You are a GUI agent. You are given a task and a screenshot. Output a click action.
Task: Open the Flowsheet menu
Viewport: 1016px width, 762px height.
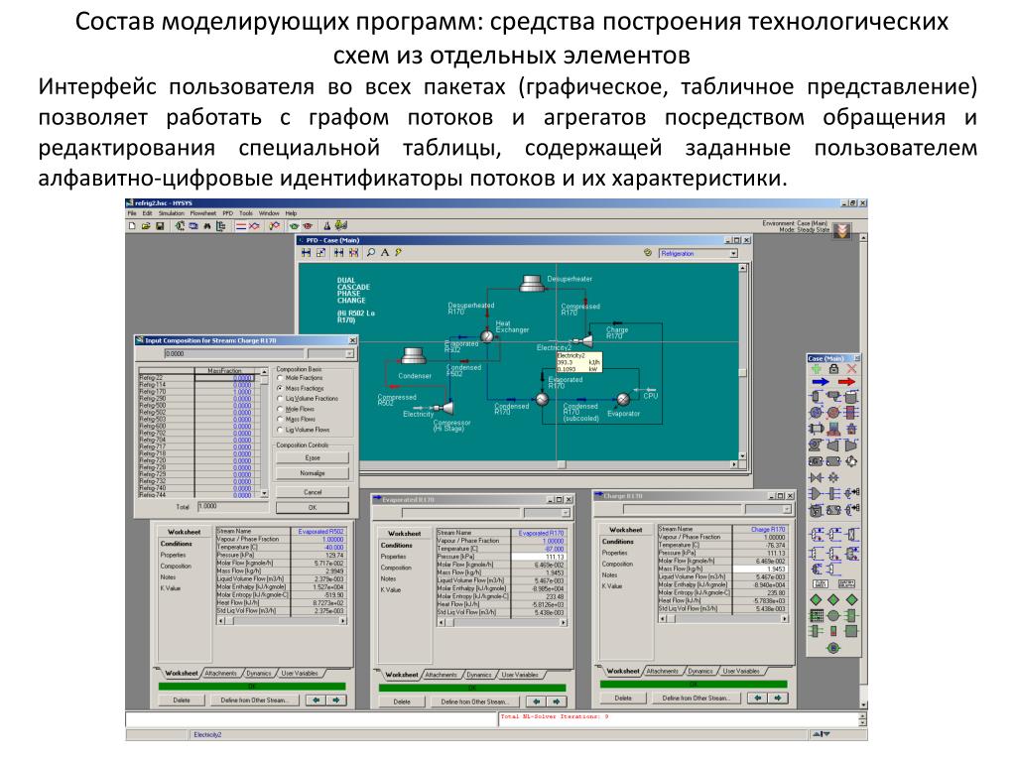[x=202, y=213]
